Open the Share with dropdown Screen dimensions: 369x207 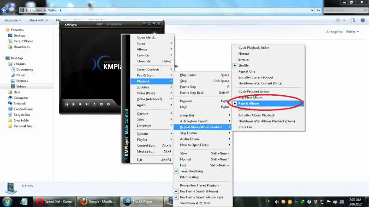(38, 20)
